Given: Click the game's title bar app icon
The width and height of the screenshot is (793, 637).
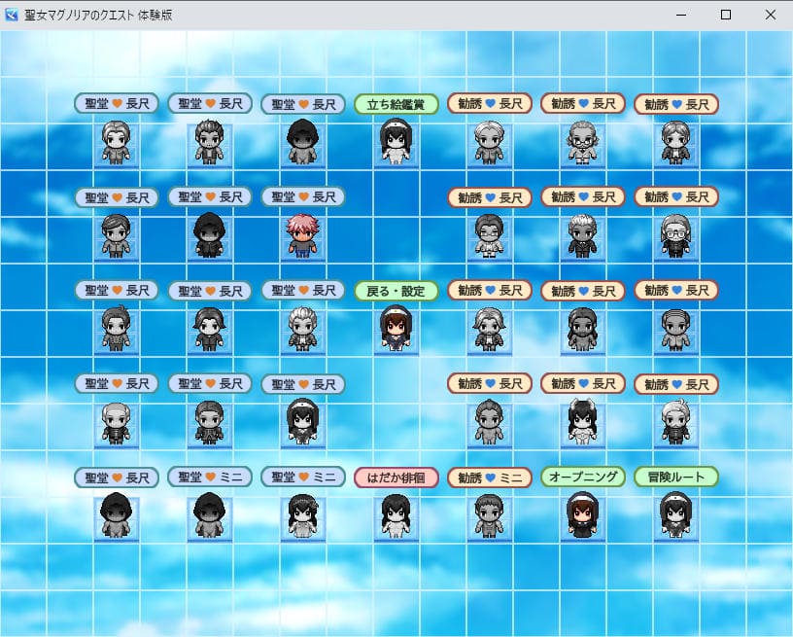Looking at the screenshot, I should point(13,15).
